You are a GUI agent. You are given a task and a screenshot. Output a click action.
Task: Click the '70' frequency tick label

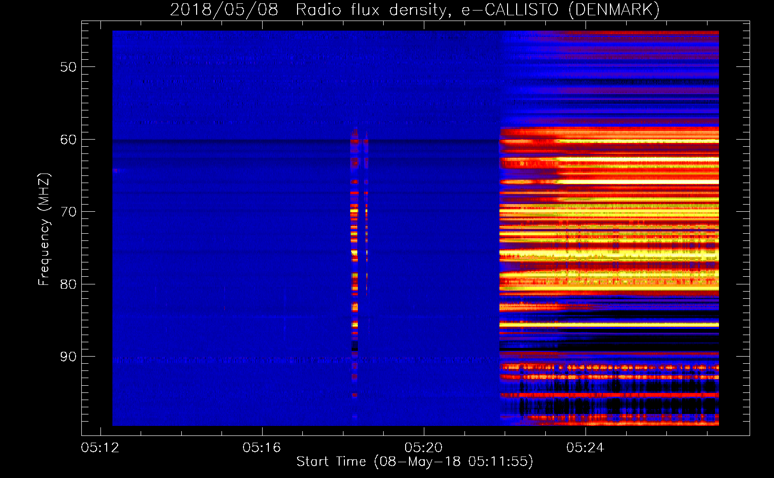click(x=68, y=212)
